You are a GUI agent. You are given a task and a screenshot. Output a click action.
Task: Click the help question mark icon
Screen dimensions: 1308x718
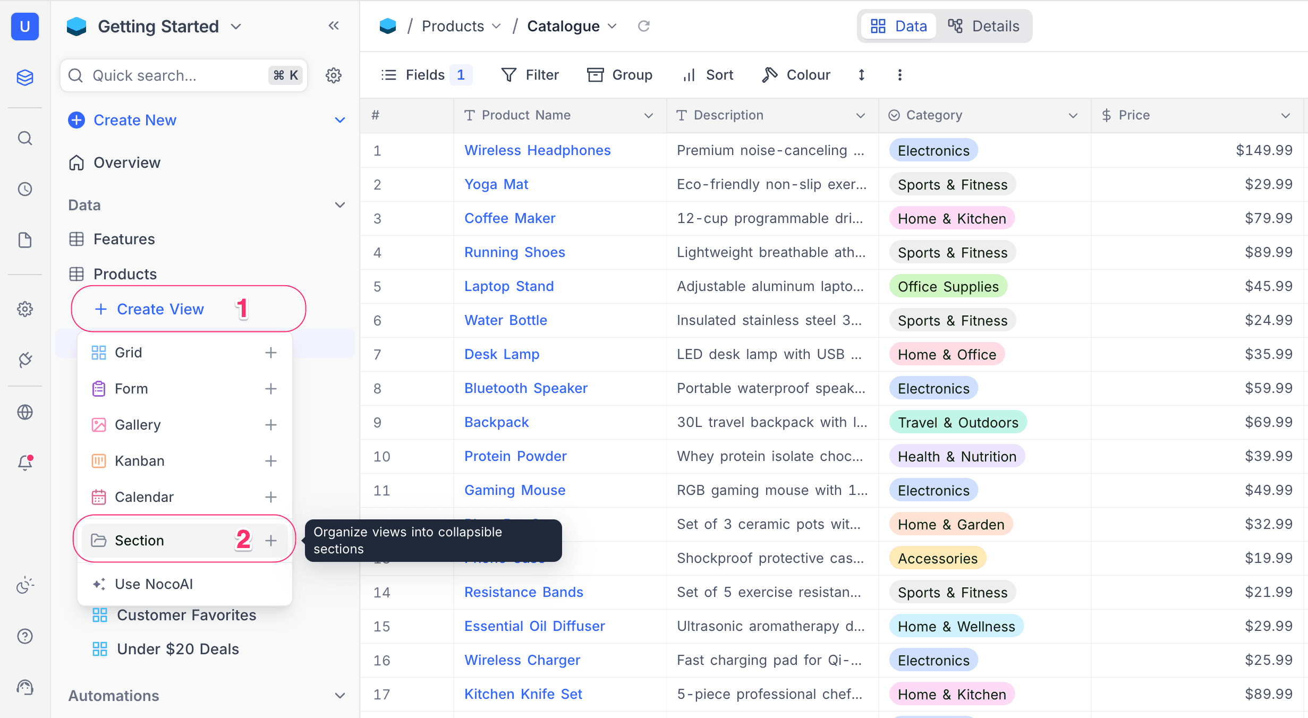25,636
